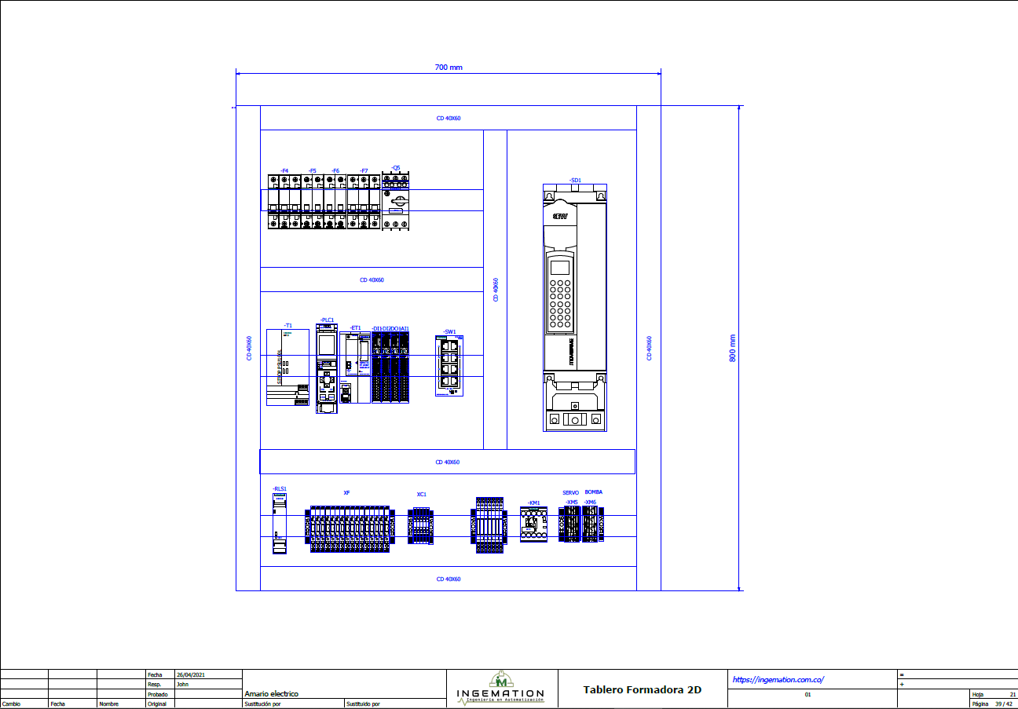Click the -Q5 device tag label
This screenshot has height=709, width=1018.
click(396, 168)
